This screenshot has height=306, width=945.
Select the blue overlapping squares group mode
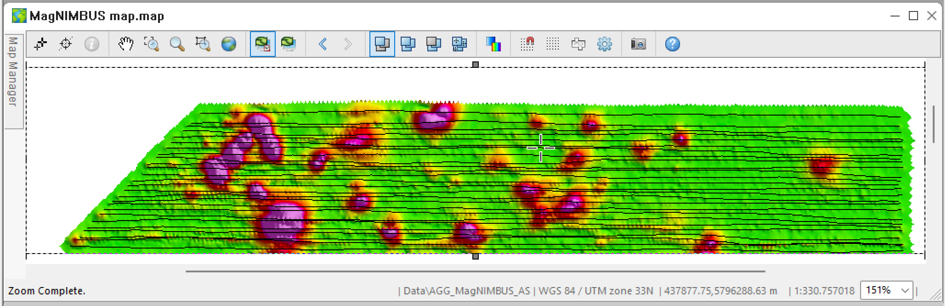408,44
